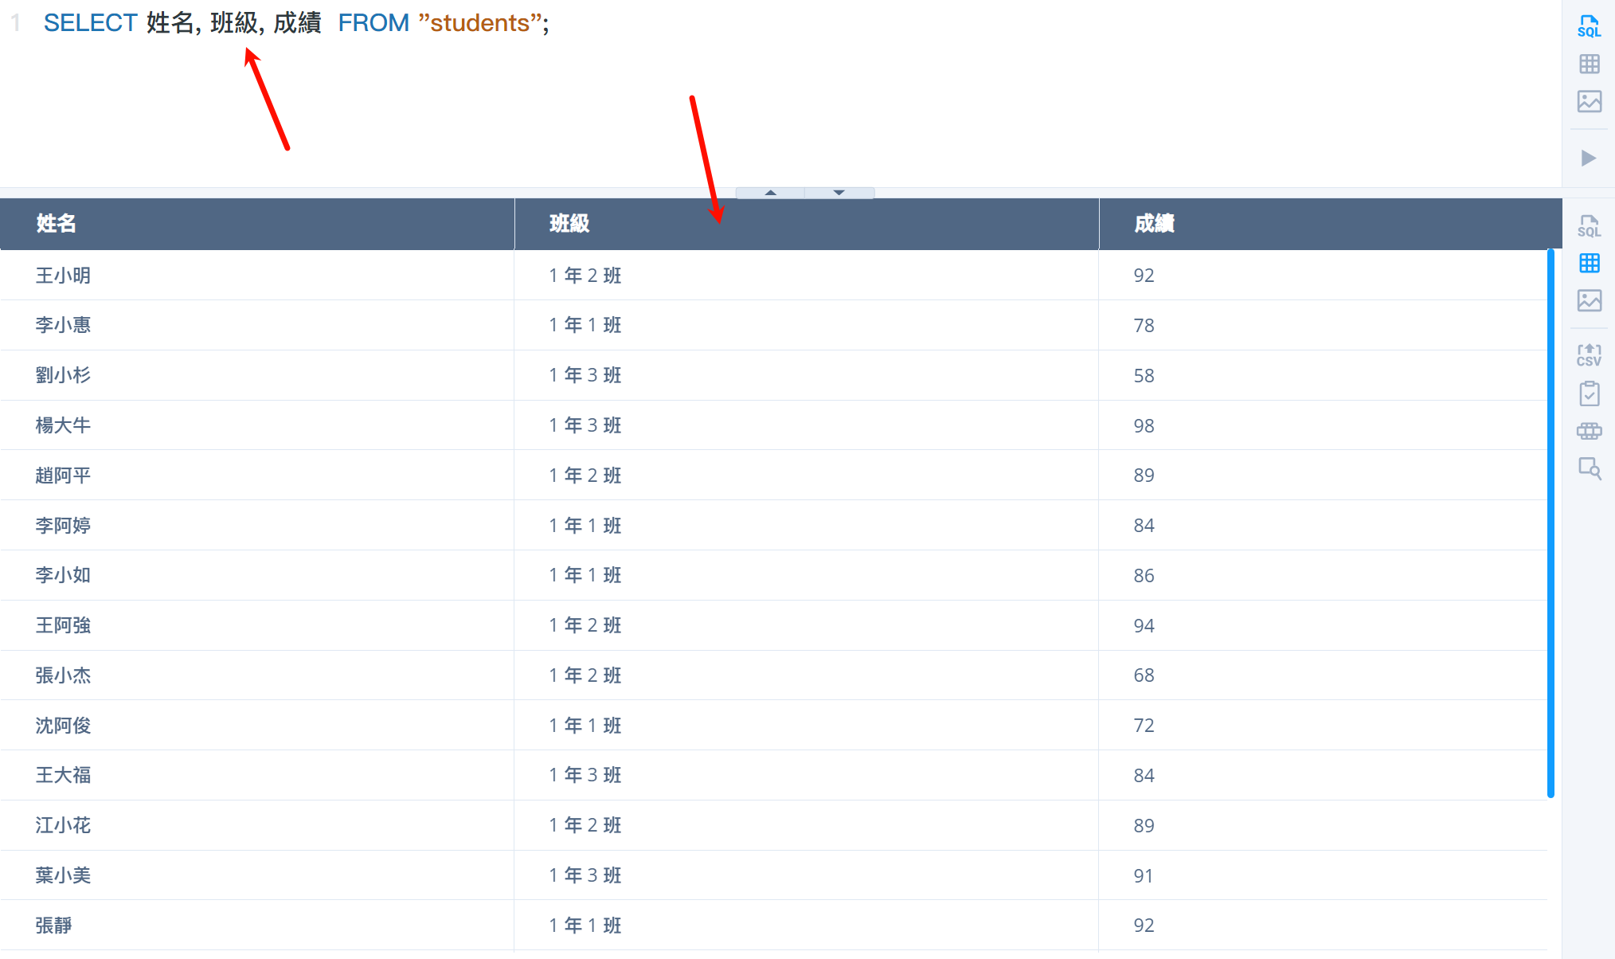The image size is (1615, 959).
Task: Expand the editor with the down arrow handle
Action: 839,193
